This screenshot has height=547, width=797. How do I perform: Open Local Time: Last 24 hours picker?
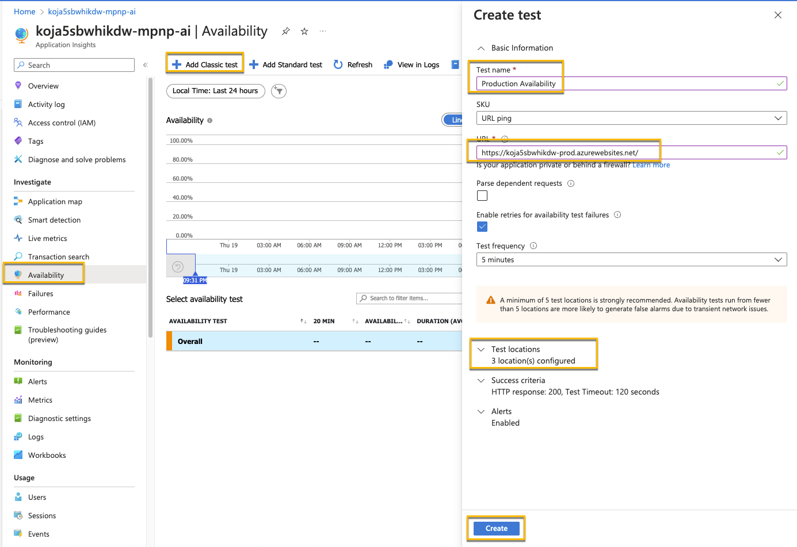pyautogui.click(x=216, y=91)
